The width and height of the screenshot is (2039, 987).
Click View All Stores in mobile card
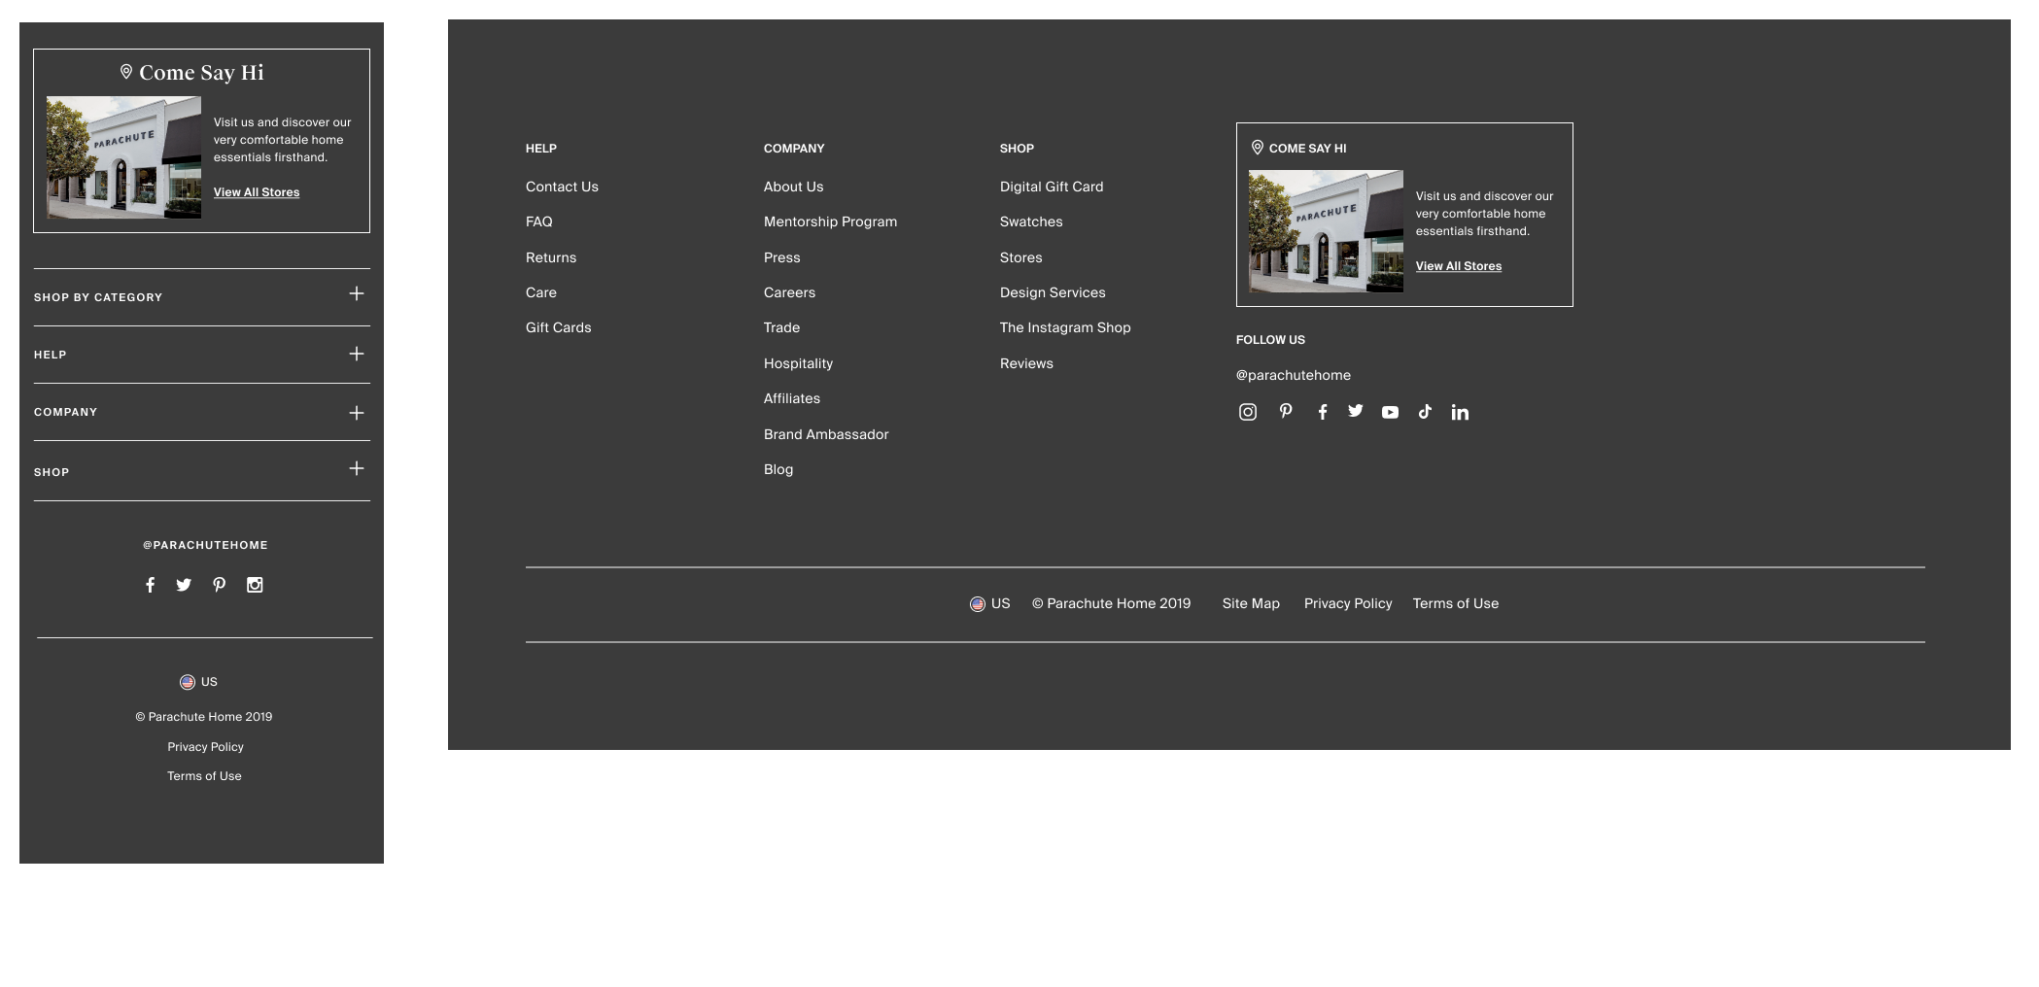click(x=257, y=192)
